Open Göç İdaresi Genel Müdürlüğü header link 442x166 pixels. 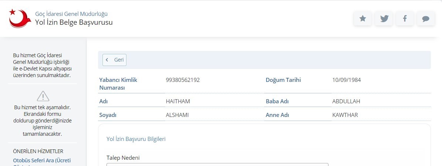click(x=71, y=14)
